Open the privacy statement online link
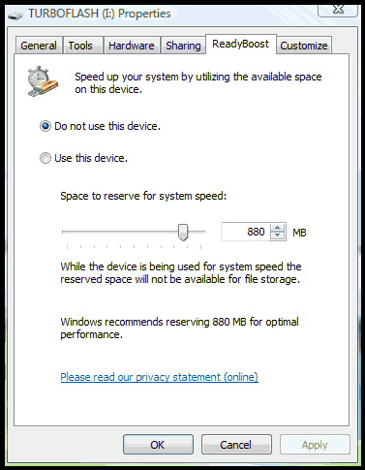Image resolution: width=365 pixels, height=470 pixels. [160, 377]
